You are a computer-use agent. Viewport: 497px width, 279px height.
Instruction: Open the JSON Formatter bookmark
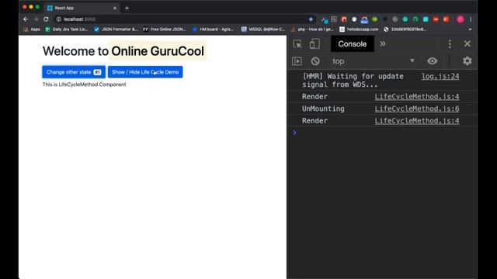click(116, 29)
